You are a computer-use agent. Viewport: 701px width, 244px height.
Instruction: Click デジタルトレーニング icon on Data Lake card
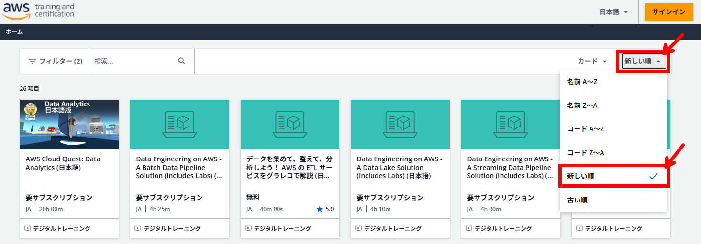click(359, 228)
